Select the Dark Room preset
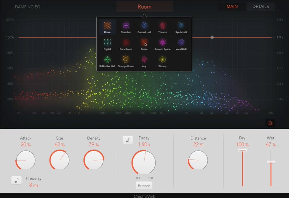 click(126, 42)
